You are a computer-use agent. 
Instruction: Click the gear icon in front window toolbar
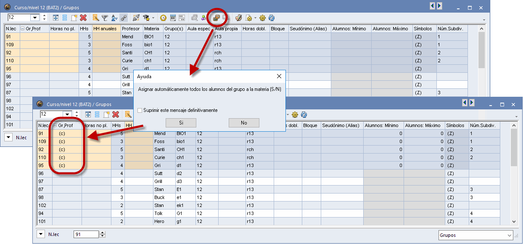(295, 114)
